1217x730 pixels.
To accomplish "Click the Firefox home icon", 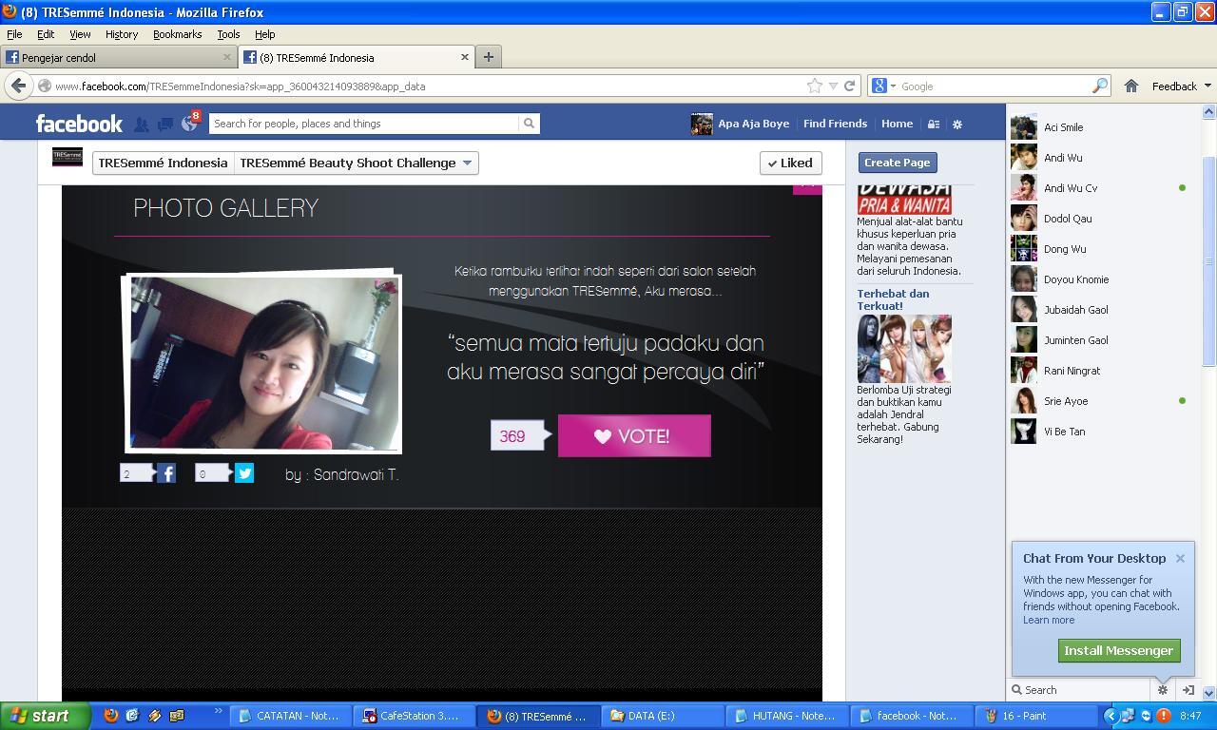I will point(1131,86).
